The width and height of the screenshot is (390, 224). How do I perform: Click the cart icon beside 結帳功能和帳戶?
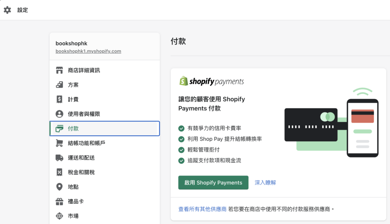tap(59, 143)
